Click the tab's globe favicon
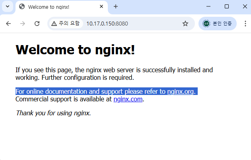 (x=22, y=7)
